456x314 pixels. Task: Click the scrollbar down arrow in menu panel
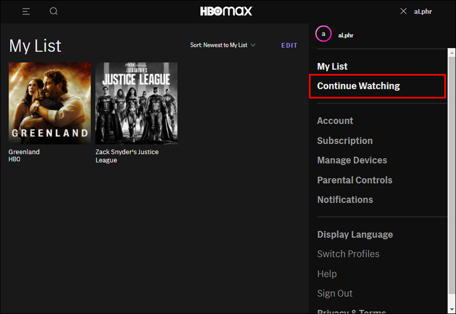coord(451,308)
